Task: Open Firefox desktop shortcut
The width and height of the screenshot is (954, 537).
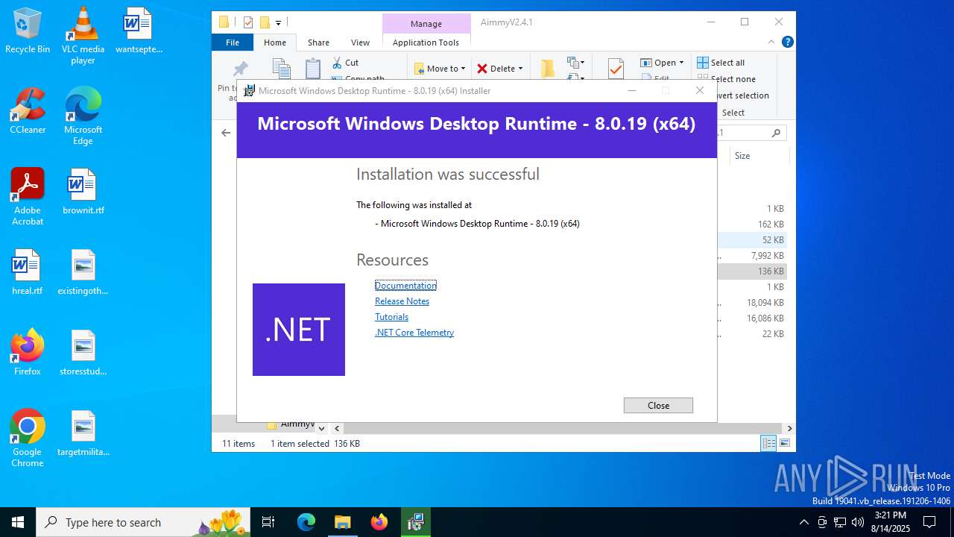Action: [x=28, y=353]
